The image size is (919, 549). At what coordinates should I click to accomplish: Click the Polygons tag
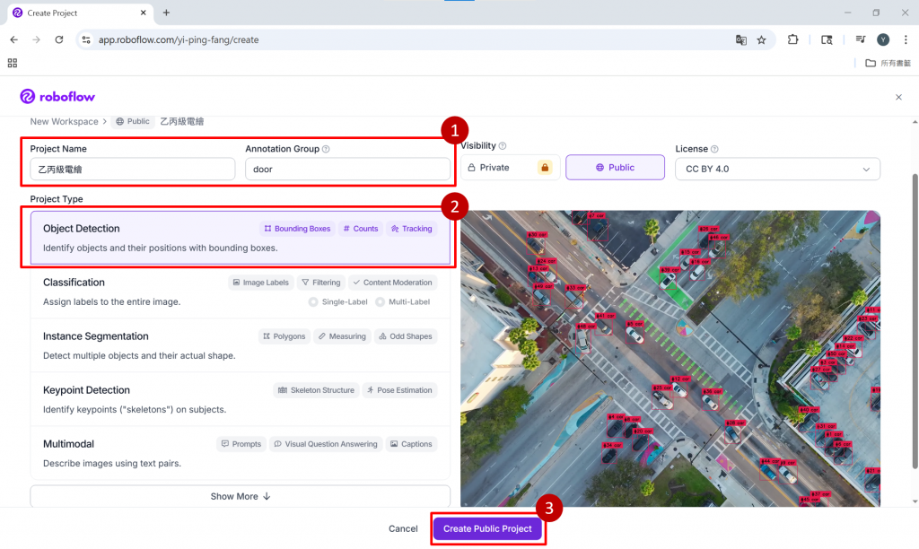click(284, 336)
